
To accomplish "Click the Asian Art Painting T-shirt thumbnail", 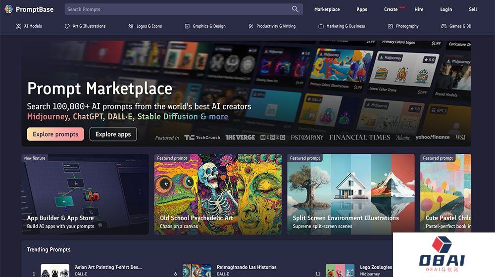I will click(x=55, y=271).
